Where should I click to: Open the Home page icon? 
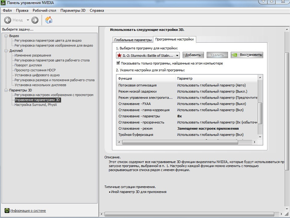(x=49, y=20)
